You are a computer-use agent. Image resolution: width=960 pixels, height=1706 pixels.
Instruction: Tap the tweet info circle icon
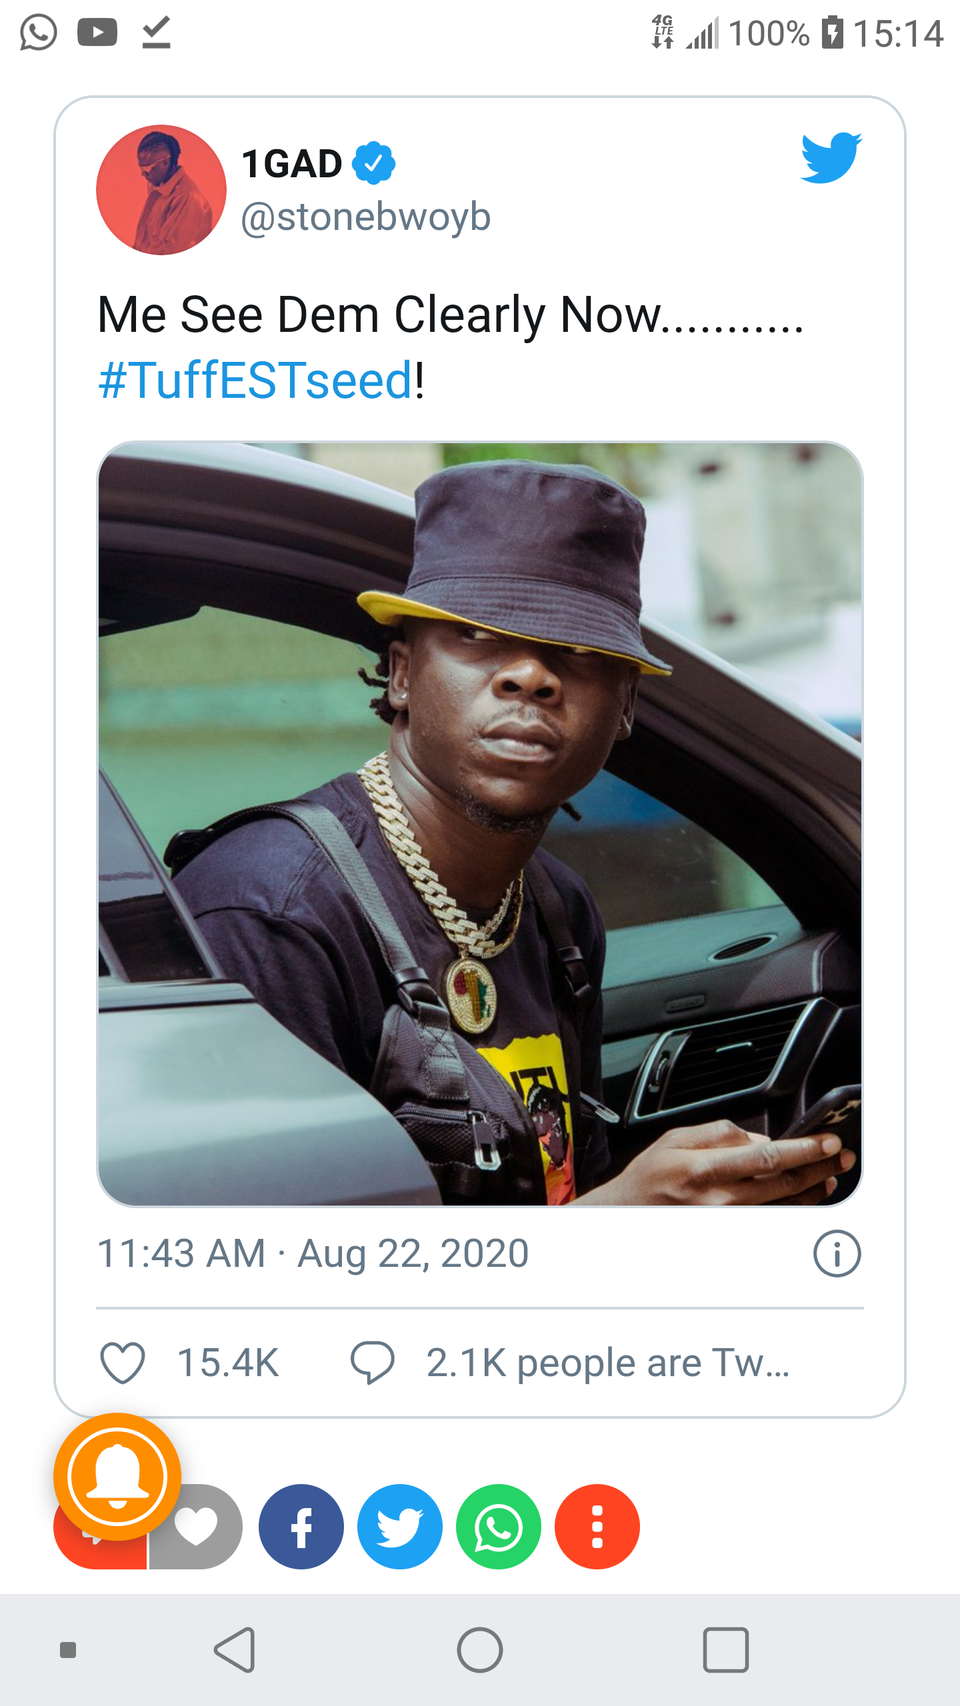point(837,1254)
